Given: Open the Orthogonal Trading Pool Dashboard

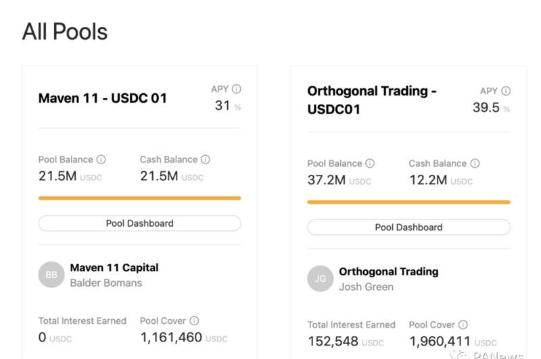Looking at the screenshot, I should (408, 227).
